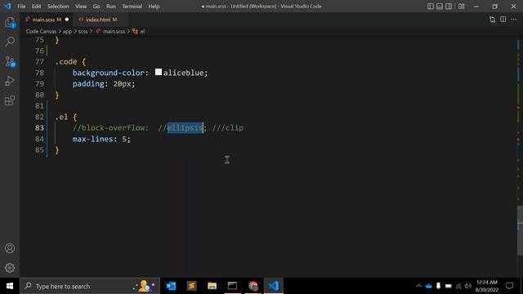Open Customize Layout icon
This screenshot has width=523, height=294.
point(461,7)
